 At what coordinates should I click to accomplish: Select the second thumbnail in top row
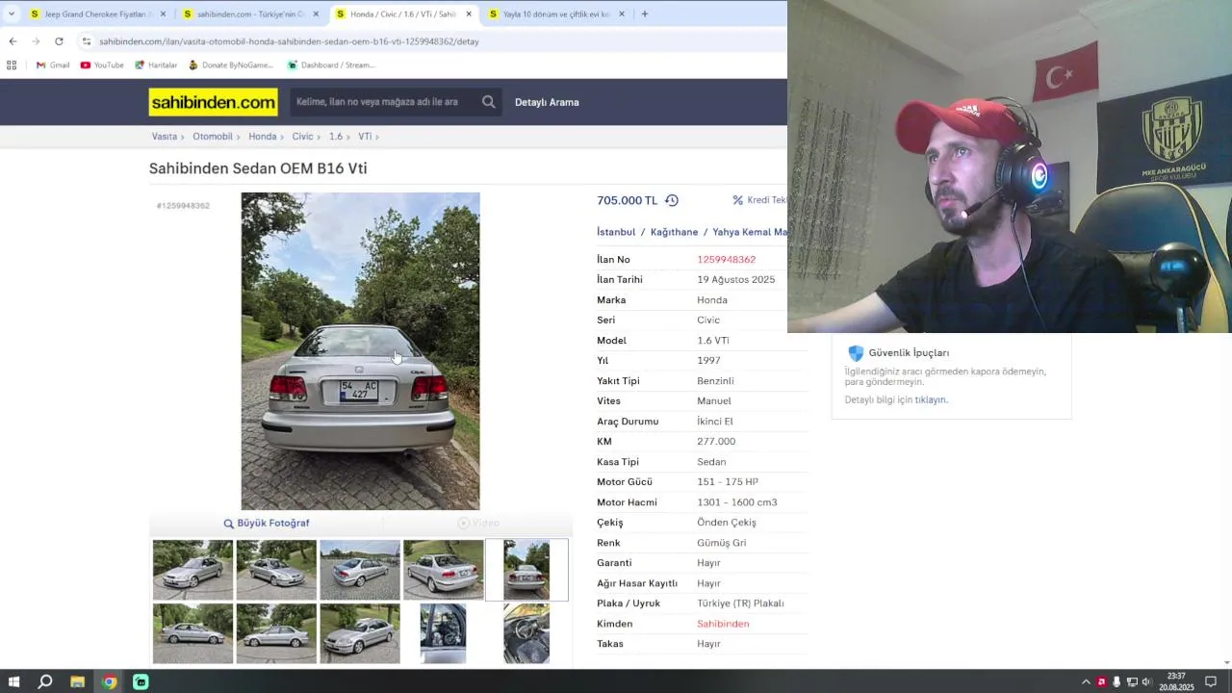[276, 570]
